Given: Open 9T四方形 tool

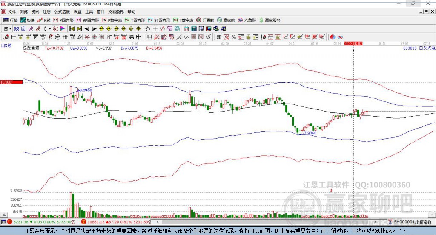Looking at the screenshot, I should coord(159,20).
